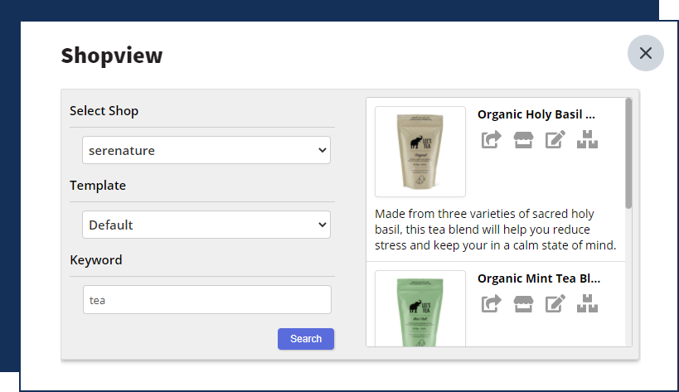Click share icon for Organic Holy Basil
The width and height of the screenshot is (679, 392).
[x=492, y=139]
